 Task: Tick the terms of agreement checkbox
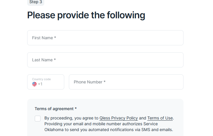click(38, 119)
